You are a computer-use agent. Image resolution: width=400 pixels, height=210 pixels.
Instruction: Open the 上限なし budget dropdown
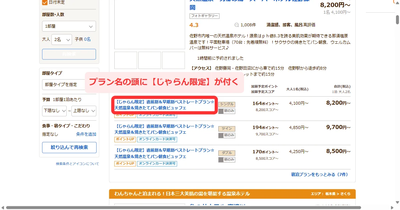(x=84, y=111)
